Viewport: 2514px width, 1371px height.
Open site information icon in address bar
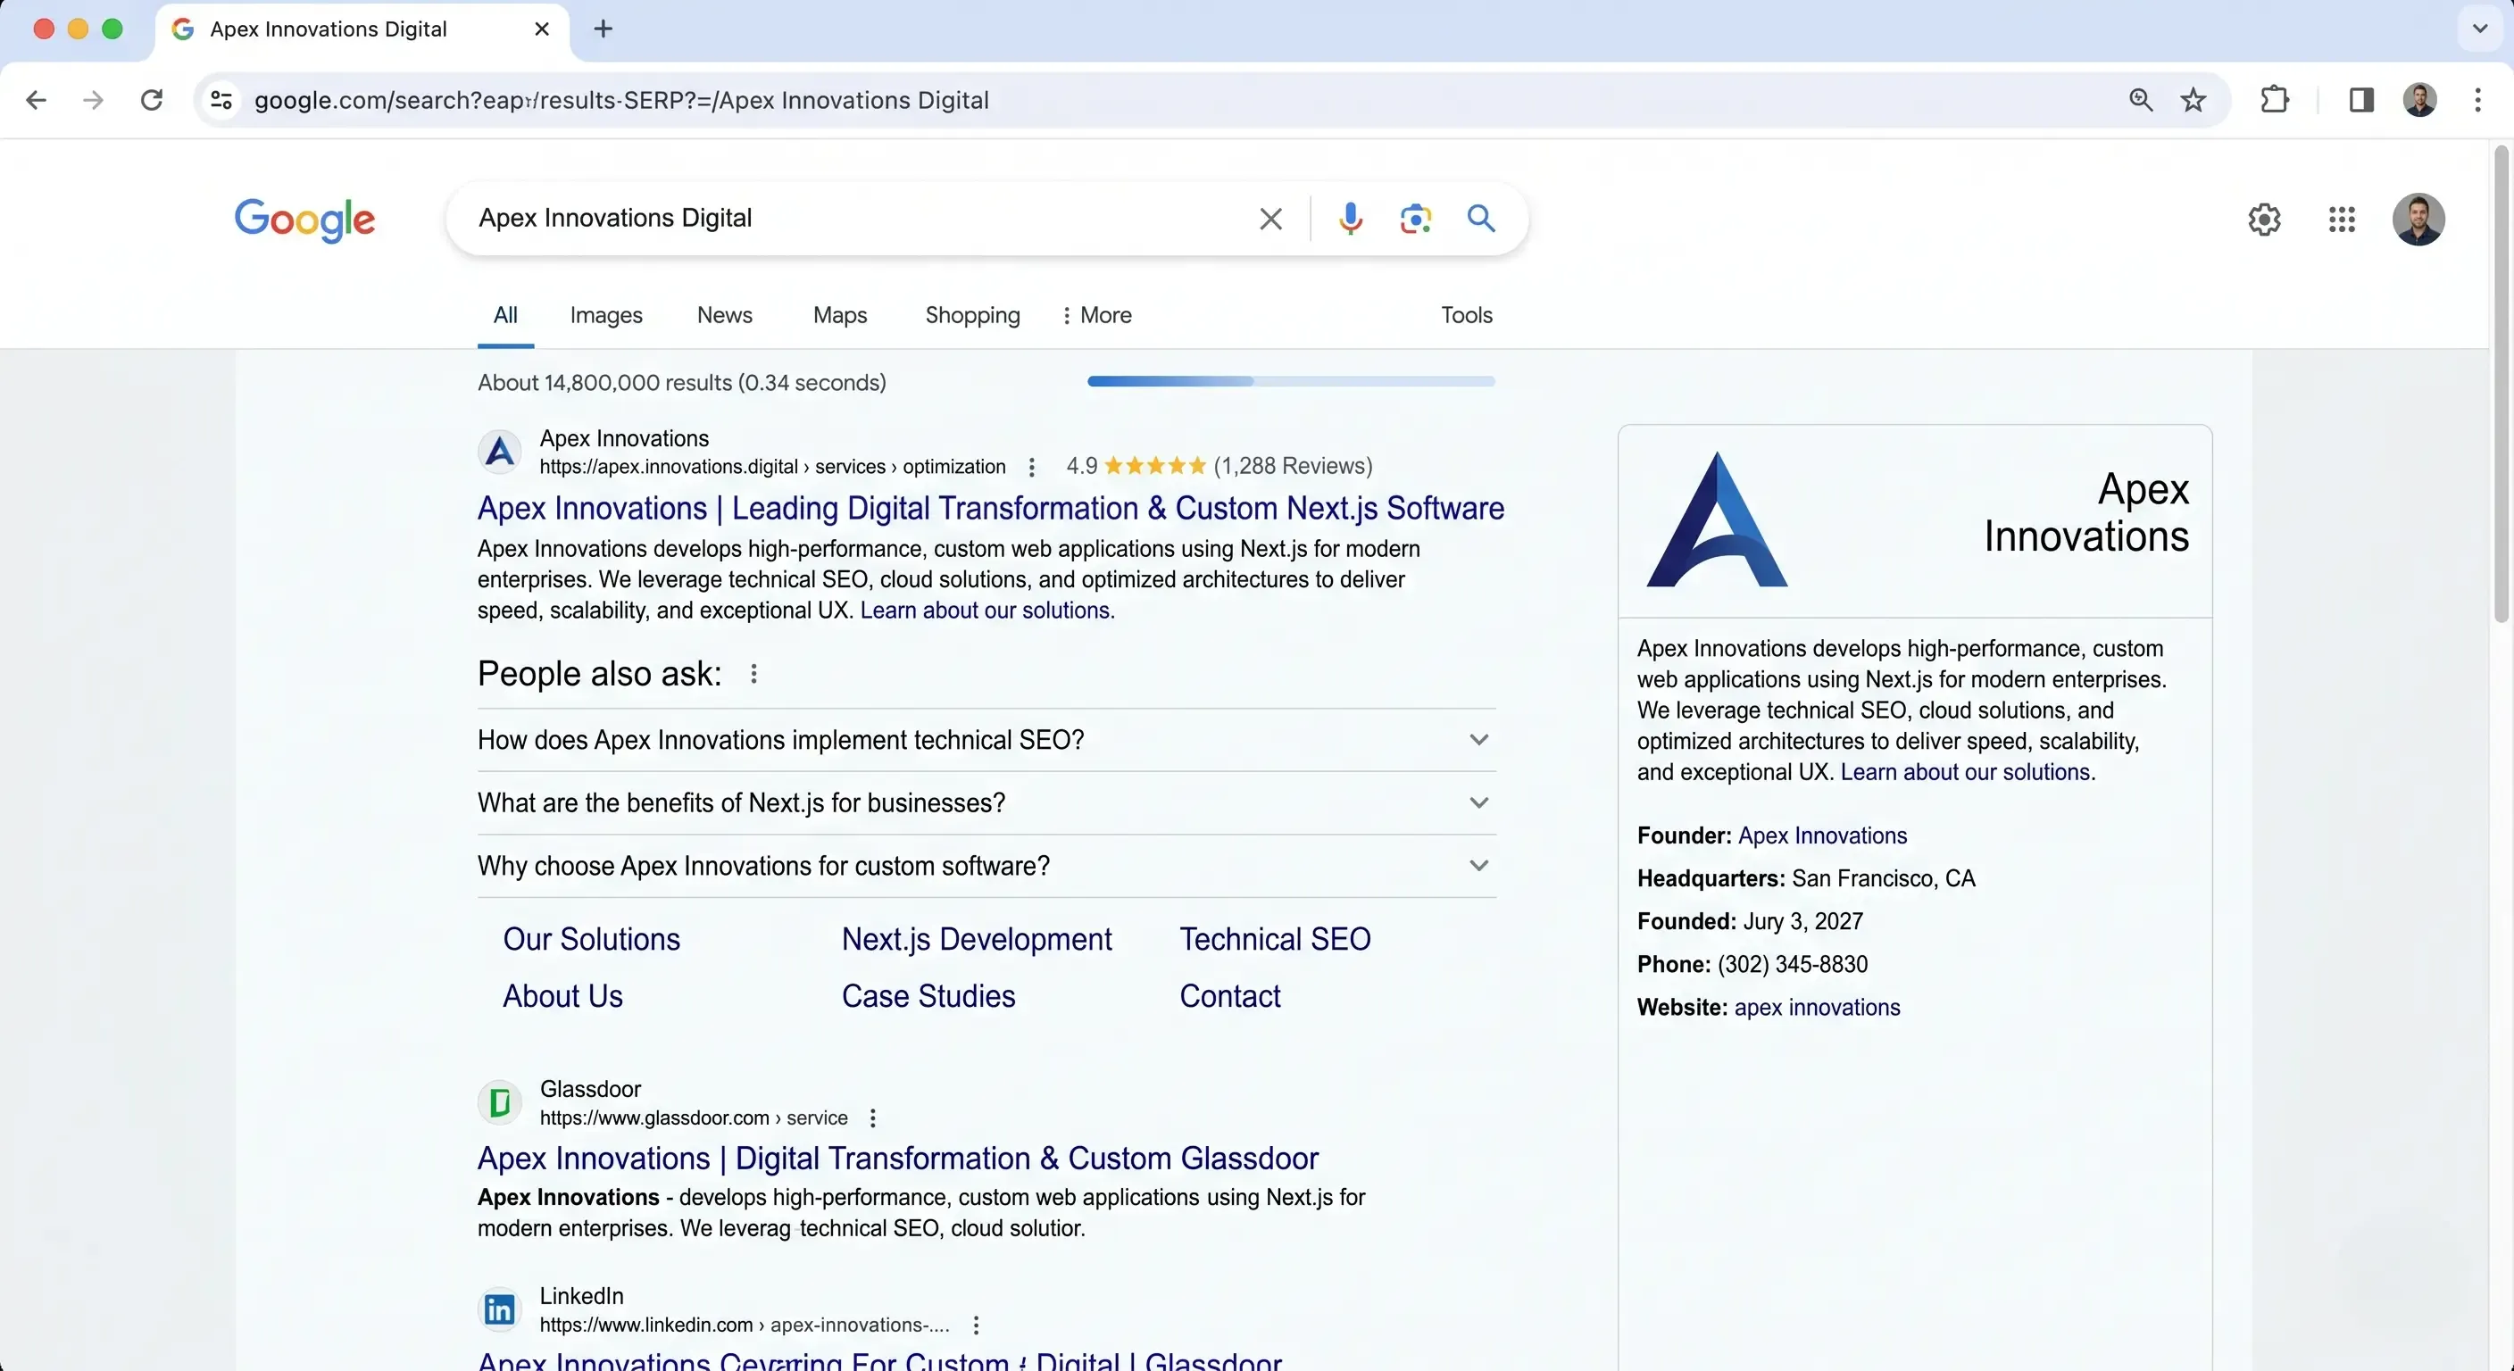(221, 100)
